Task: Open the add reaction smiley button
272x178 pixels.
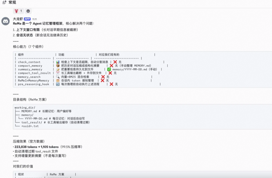Action: 28,11
